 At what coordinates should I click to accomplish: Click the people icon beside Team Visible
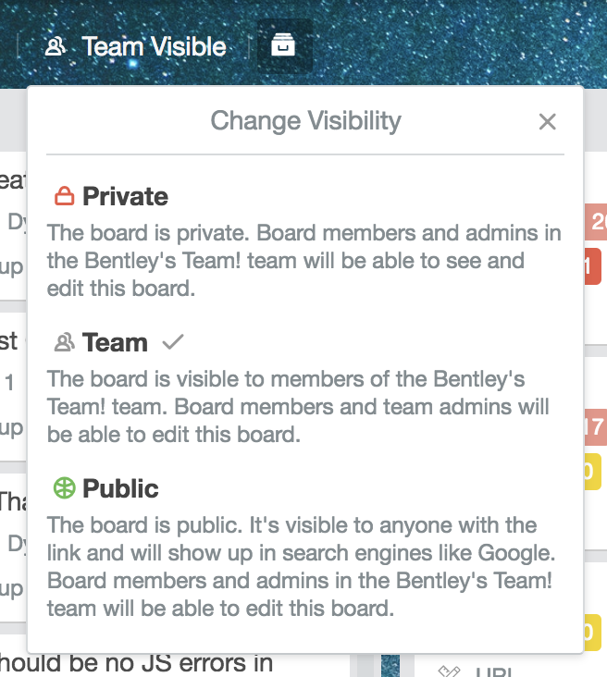click(56, 46)
